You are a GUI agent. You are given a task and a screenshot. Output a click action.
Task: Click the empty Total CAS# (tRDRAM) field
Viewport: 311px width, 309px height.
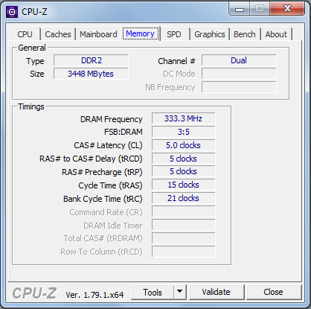click(x=183, y=238)
